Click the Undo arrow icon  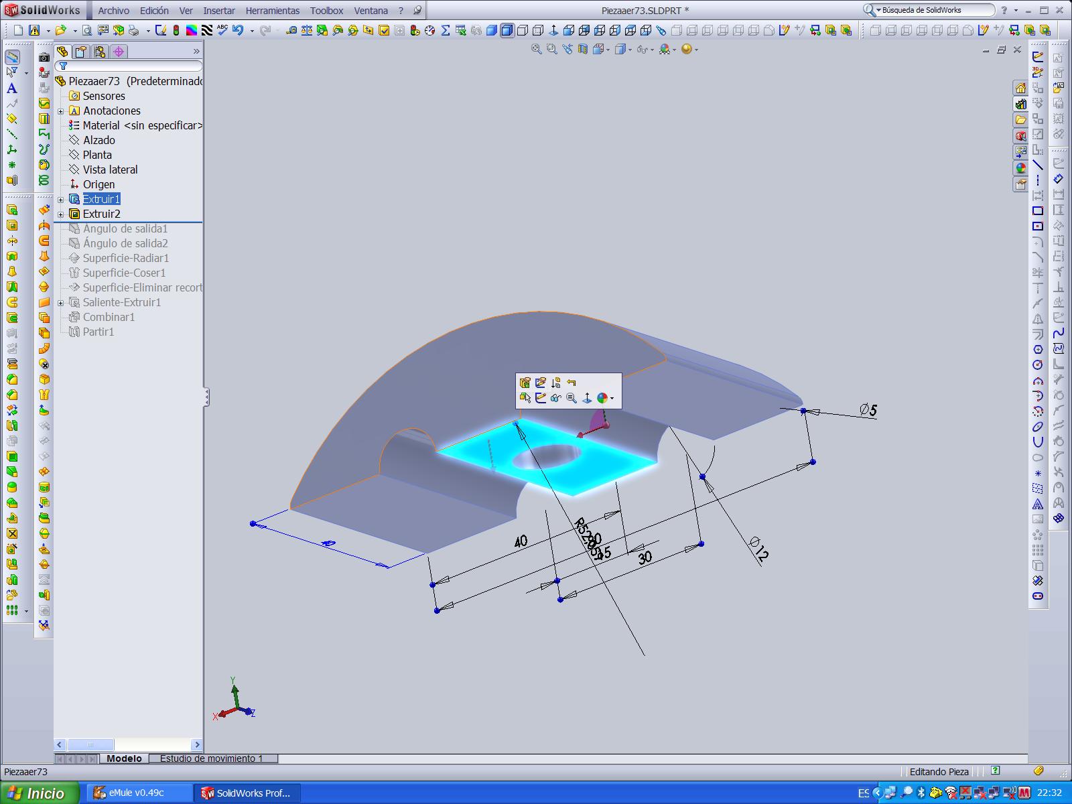[x=237, y=30]
